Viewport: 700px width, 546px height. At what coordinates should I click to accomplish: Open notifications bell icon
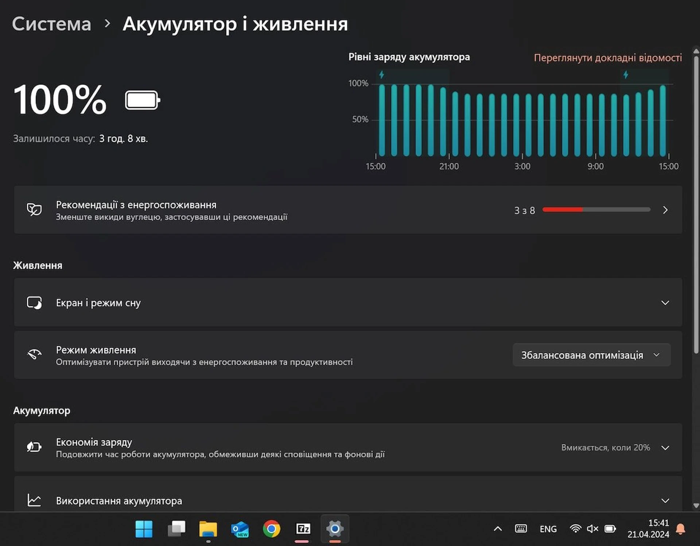pos(680,529)
